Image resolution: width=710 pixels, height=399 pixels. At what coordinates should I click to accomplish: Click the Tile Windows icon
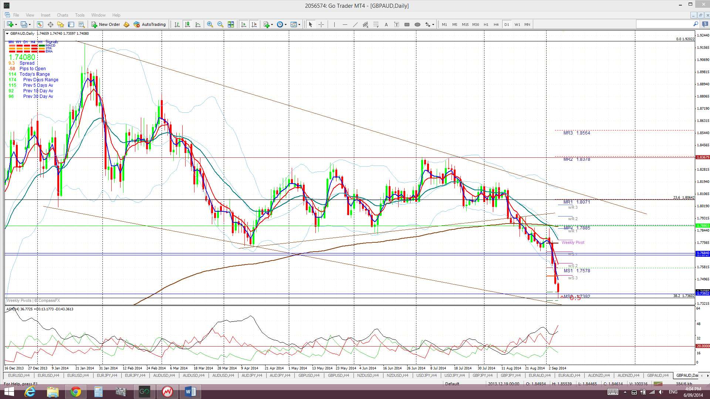click(231, 24)
